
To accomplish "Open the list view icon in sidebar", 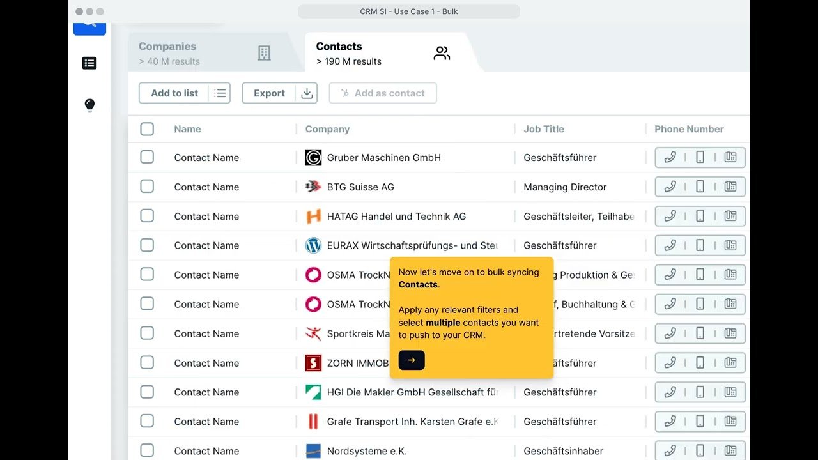I will tap(89, 63).
